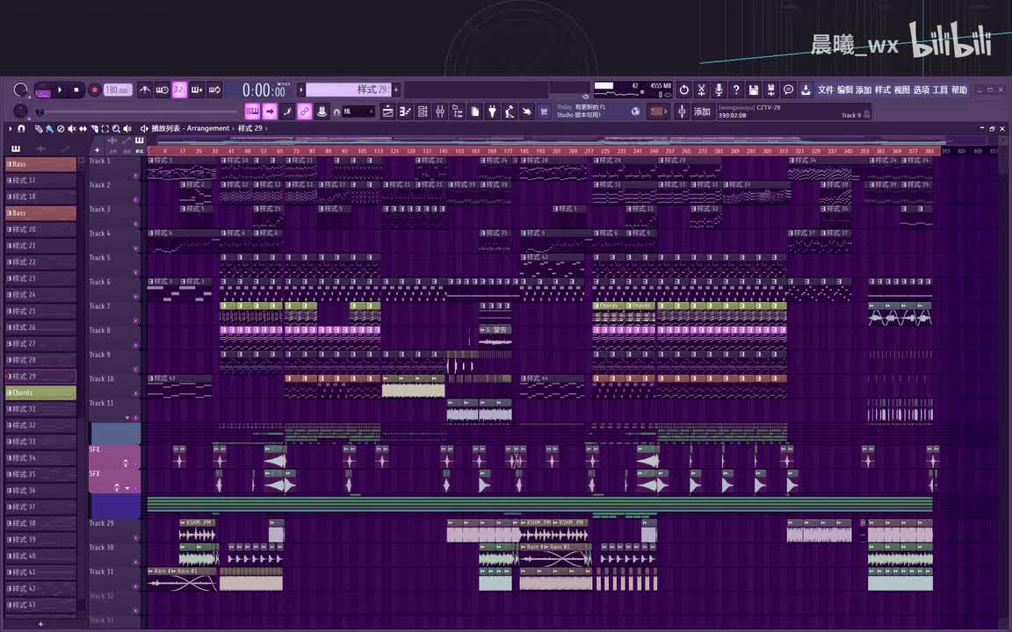The image size is (1012, 632).
Task: Click the microphone one-click recording icon
Action: click(x=719, y=90)
